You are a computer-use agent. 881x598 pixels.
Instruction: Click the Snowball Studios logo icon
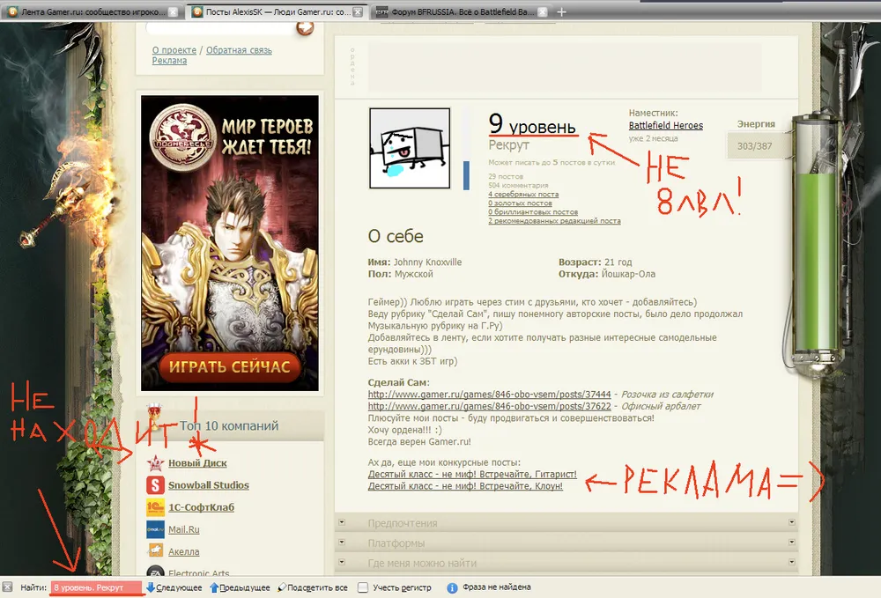(155, 485)
